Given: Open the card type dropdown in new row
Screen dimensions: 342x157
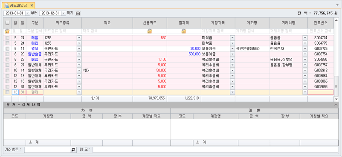Looking at the screenshot, I should point(79,92).
